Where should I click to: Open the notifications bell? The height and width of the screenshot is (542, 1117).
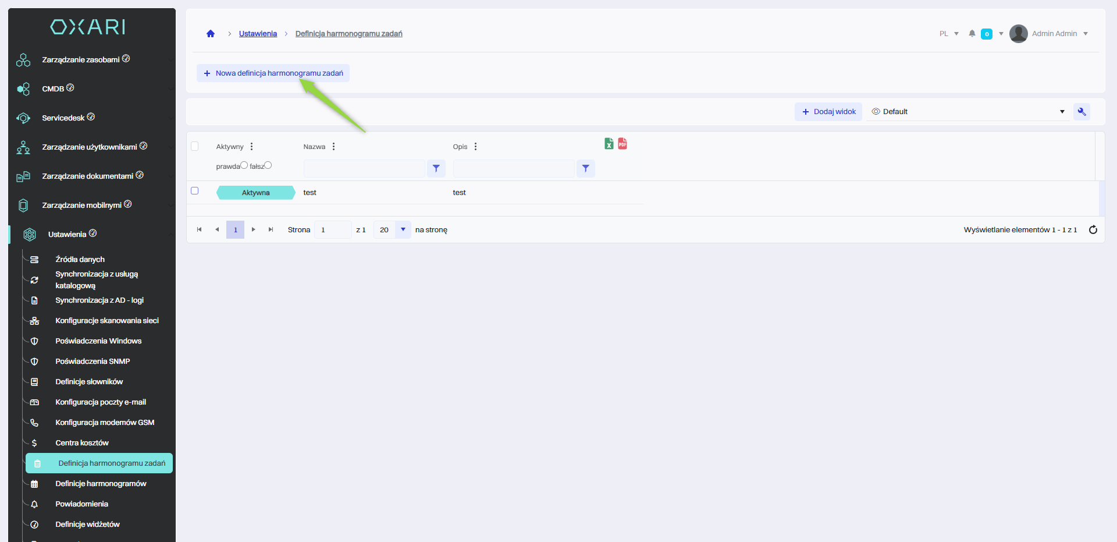(x=972, y=34)
